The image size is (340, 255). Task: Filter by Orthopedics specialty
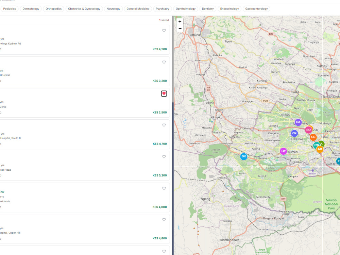54,9
